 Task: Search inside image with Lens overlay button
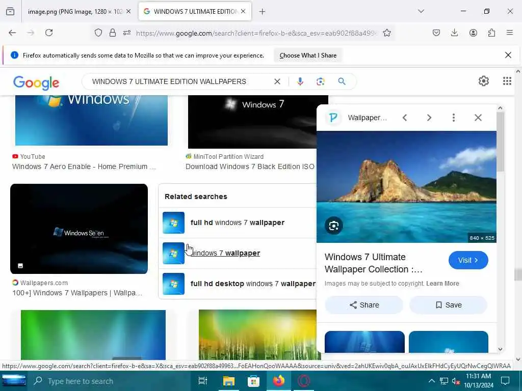coord(333,226)
